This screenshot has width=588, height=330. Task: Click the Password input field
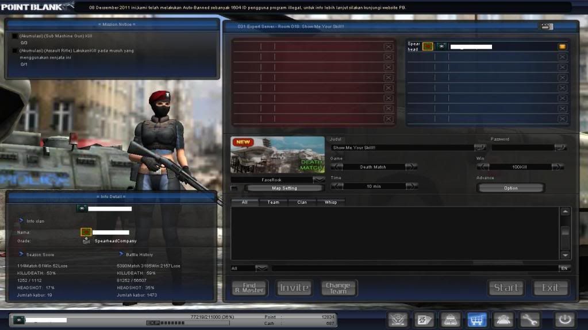523,147
